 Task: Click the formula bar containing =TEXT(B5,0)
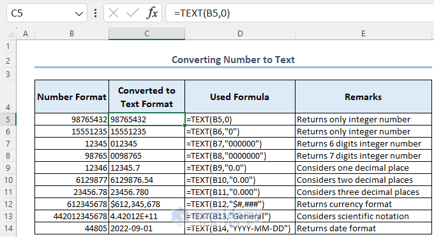coord(299,13)
